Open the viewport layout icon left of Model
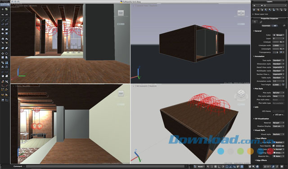This screenshot has height=169, width=288. coord(195,167)
